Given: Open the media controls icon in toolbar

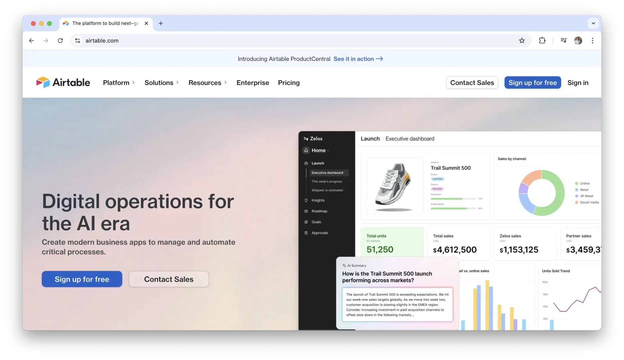Looking at the screenshot, I should pyautogui.click(x=564, y=41).
